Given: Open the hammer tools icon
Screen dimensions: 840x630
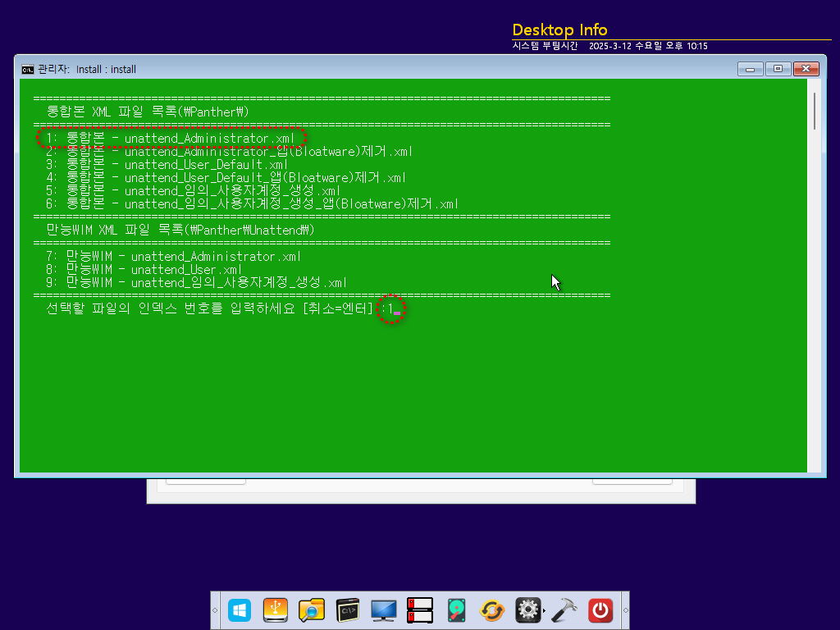Looking at the screenshot, I should pyautogui.click(x=564, y=610).
